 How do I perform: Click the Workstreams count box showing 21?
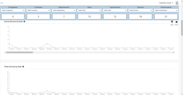166,17
